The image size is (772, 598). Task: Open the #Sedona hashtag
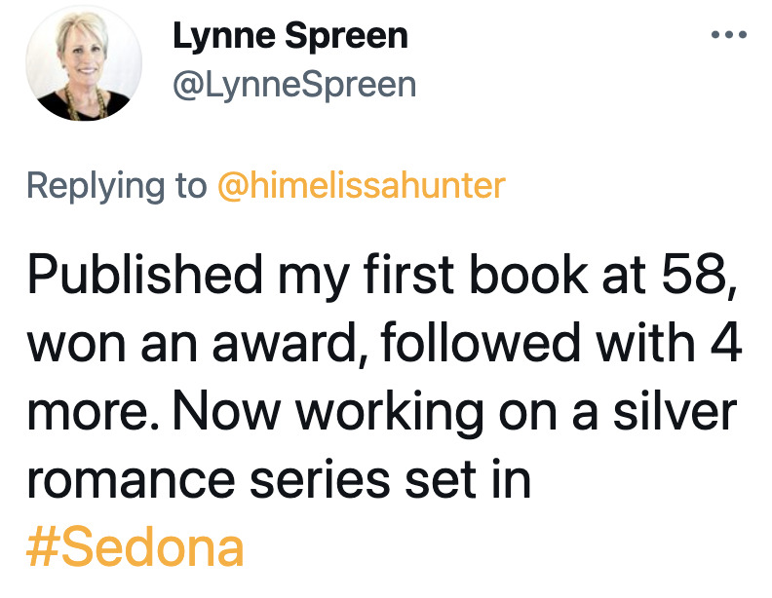(135, 546)
